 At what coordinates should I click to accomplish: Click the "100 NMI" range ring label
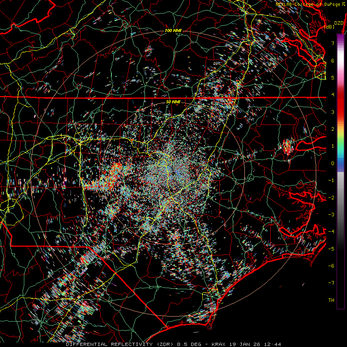[x=173, y=30]
